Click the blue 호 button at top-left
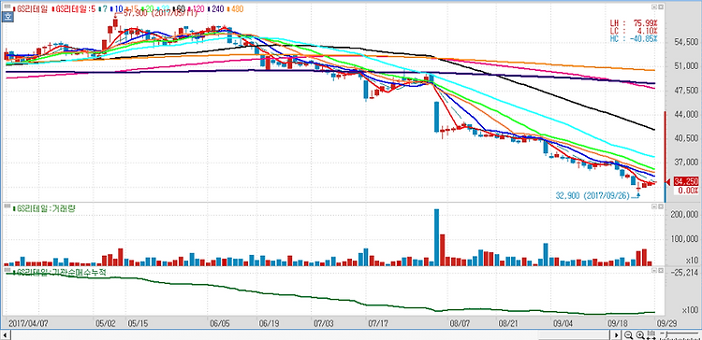Image resolution: width=702 pixels, height=340 pixels. tap(7, 17)
